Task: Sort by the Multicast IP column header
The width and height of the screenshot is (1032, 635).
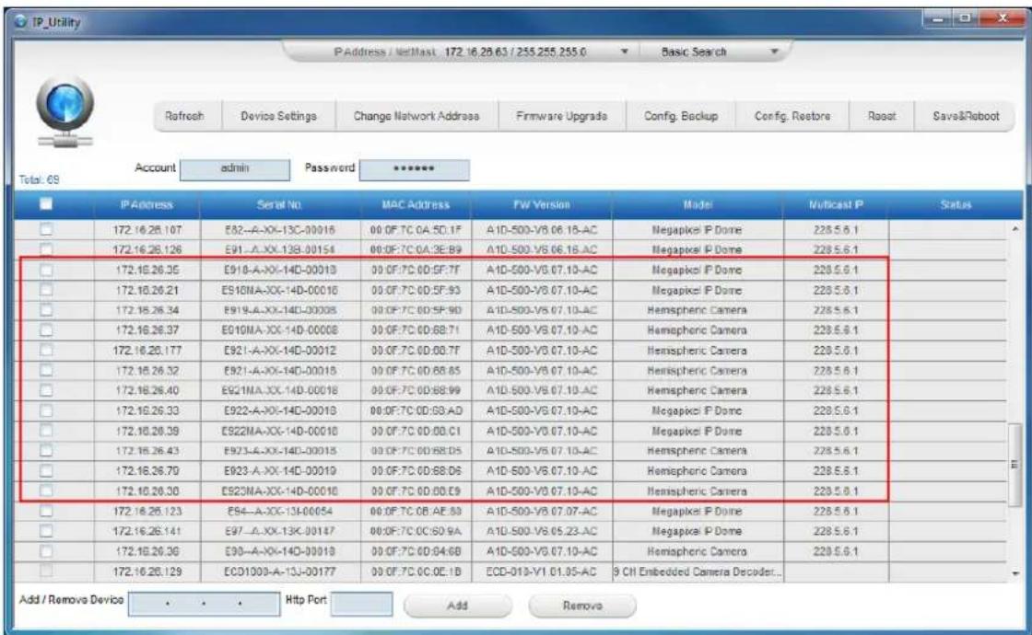Action: click(836, 204)
